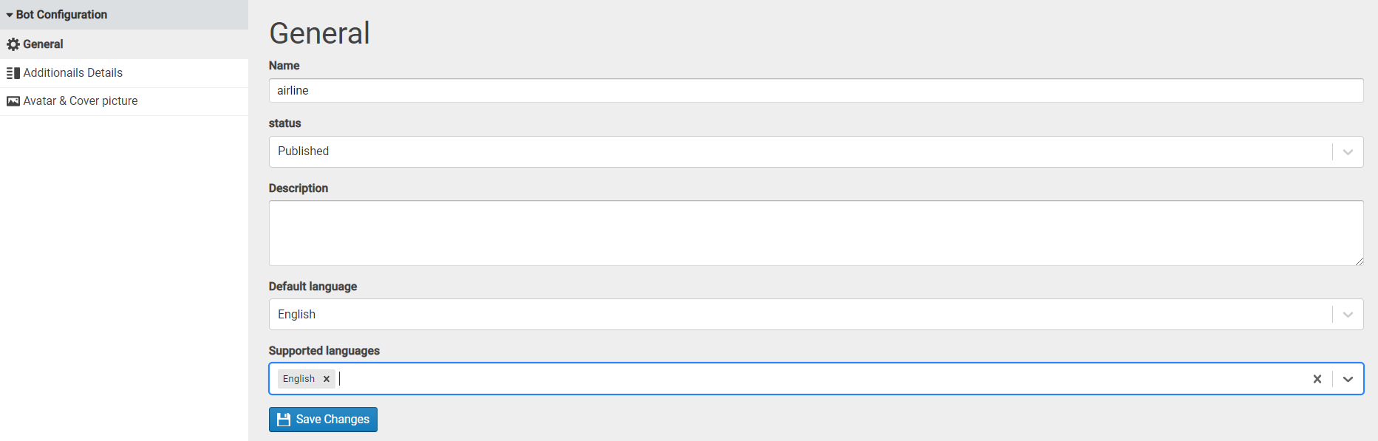
Task: Click the save disk icon on Save Changes button
Action: tap(284, 419)
